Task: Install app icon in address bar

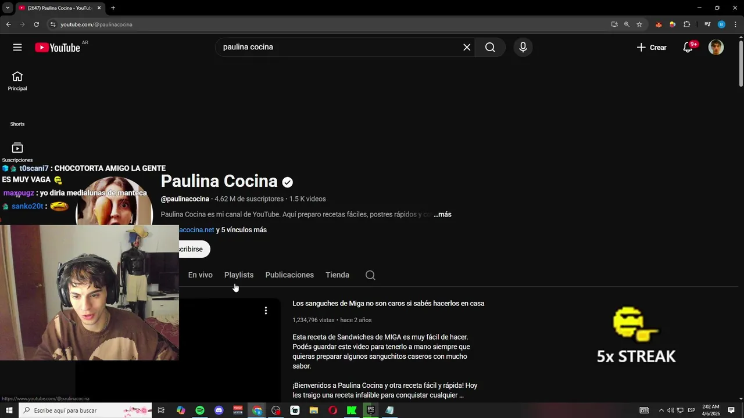Action: [x=614, y=24]
